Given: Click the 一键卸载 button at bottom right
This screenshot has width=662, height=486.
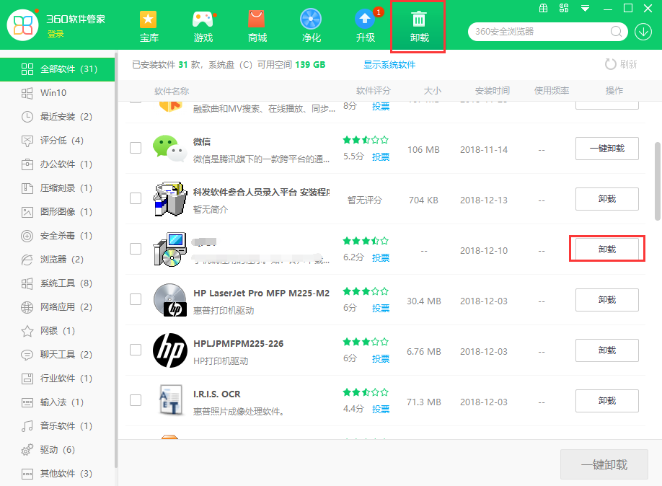Looking at the screenshot, I should coord(604,464).
